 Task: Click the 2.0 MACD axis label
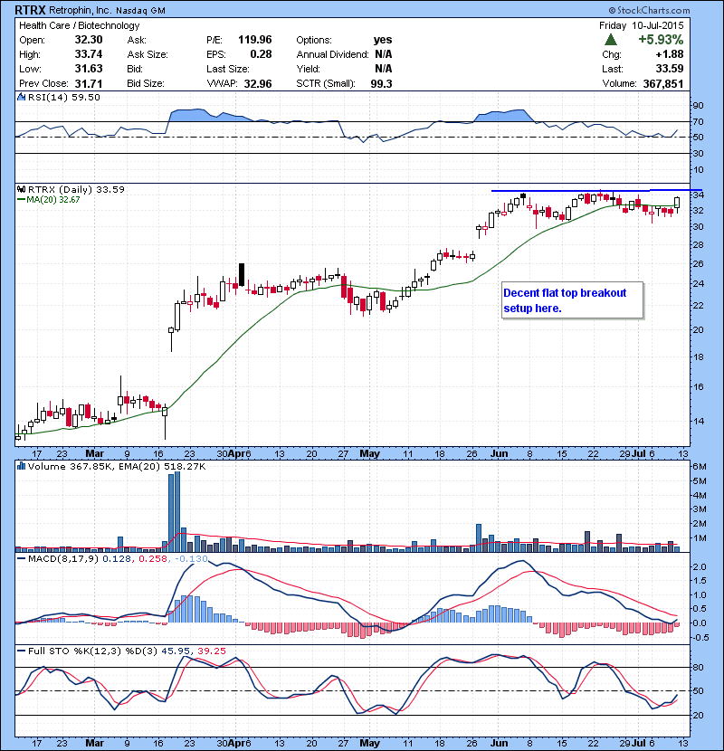coord(700,567)
